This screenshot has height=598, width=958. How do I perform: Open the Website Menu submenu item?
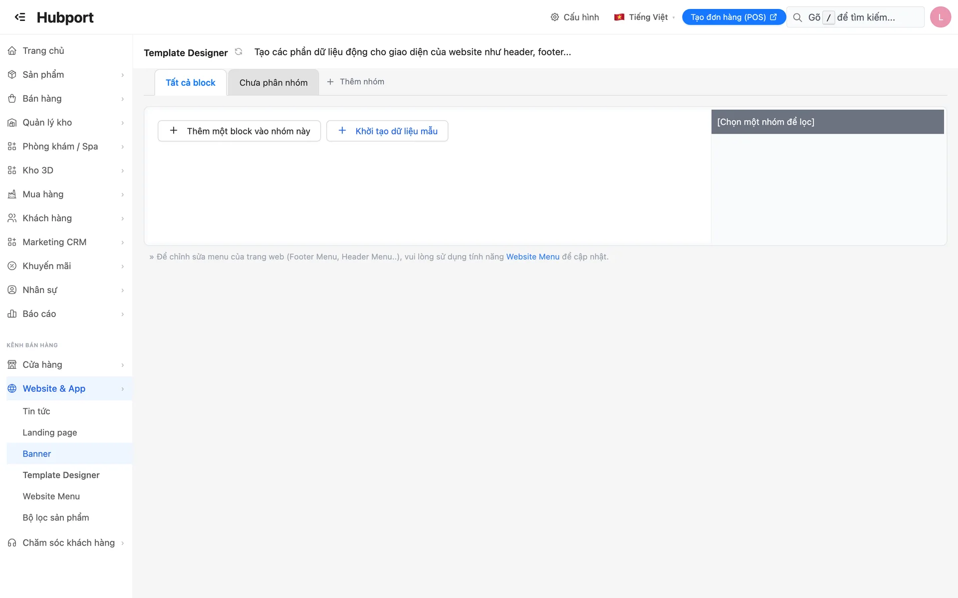(x=51, y=496)
